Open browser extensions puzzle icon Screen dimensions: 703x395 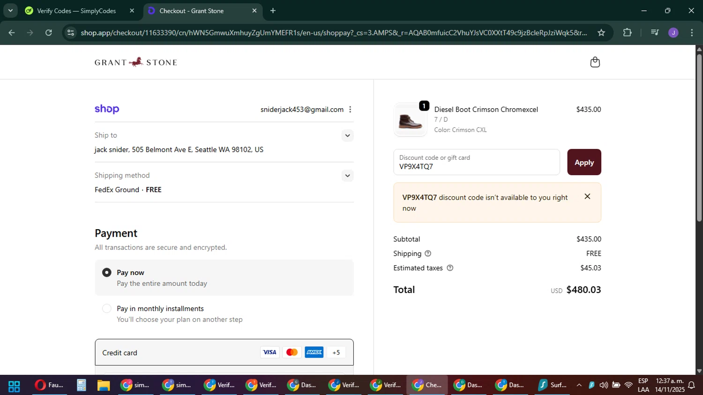point(627,33)
